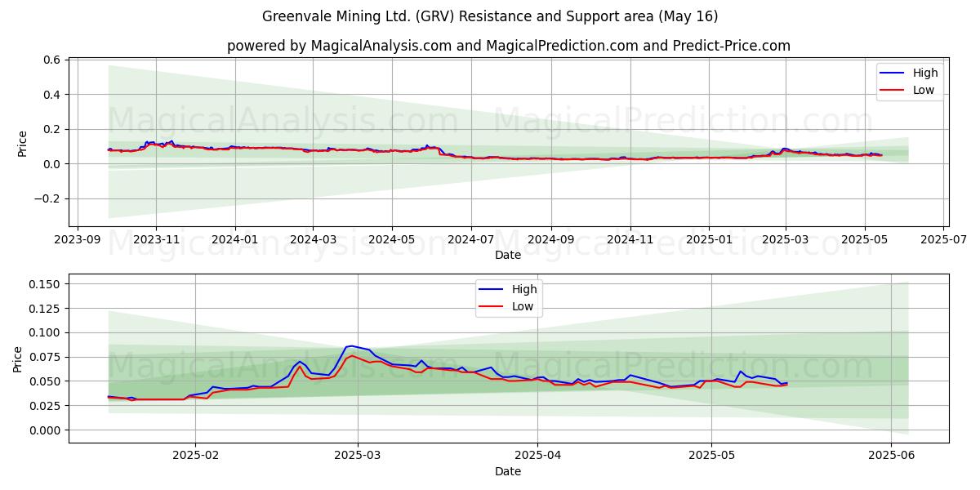Click the '2024-11' x-axis tick label
Image resolution: width=980 pixels, height=490 pixels.
[629, 239]
